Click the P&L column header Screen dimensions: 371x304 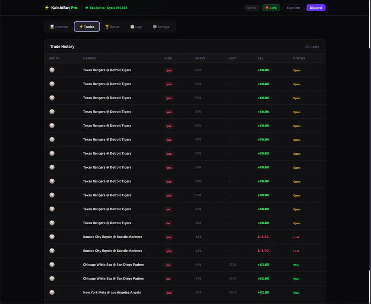pyautogui.click(x=261, y=58)
